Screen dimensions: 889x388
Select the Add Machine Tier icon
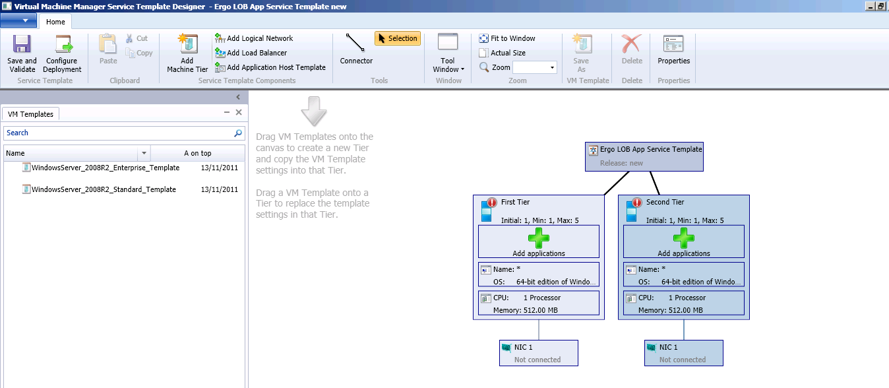coord(186,49)
